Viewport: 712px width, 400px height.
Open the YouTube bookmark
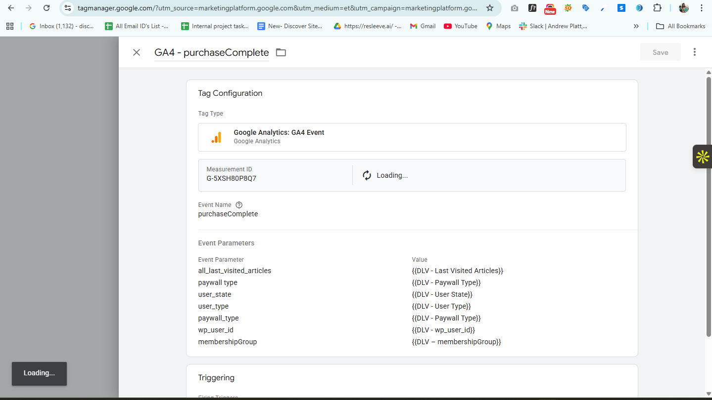(x=461, y=26)
